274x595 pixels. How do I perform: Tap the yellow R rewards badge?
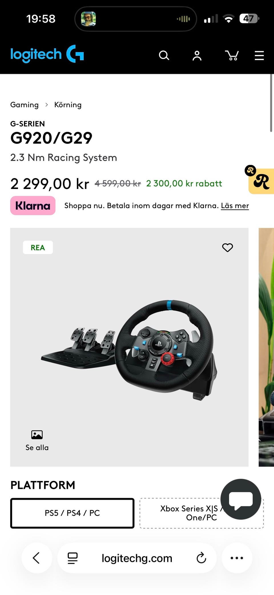click(x=261, y=181)
